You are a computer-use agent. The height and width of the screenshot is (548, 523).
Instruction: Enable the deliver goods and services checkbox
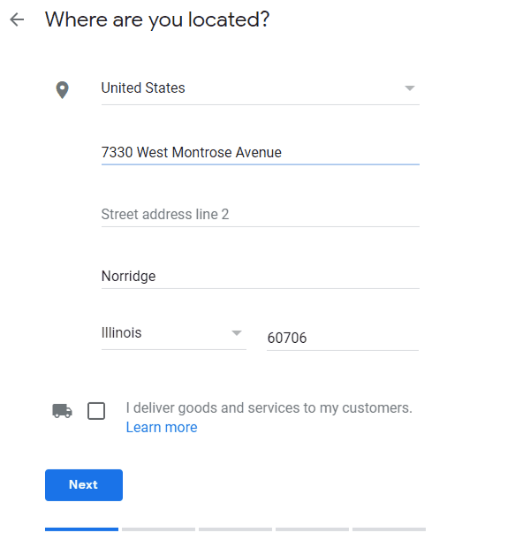96,411
